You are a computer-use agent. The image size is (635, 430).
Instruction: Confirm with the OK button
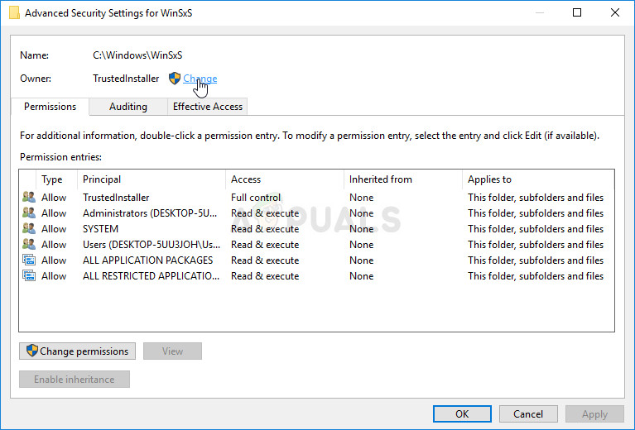pos(462,413)
